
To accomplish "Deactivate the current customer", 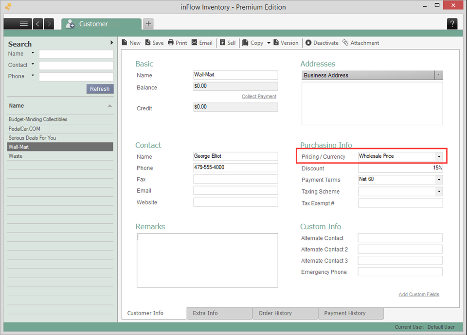I will click(x=308, y=43).
